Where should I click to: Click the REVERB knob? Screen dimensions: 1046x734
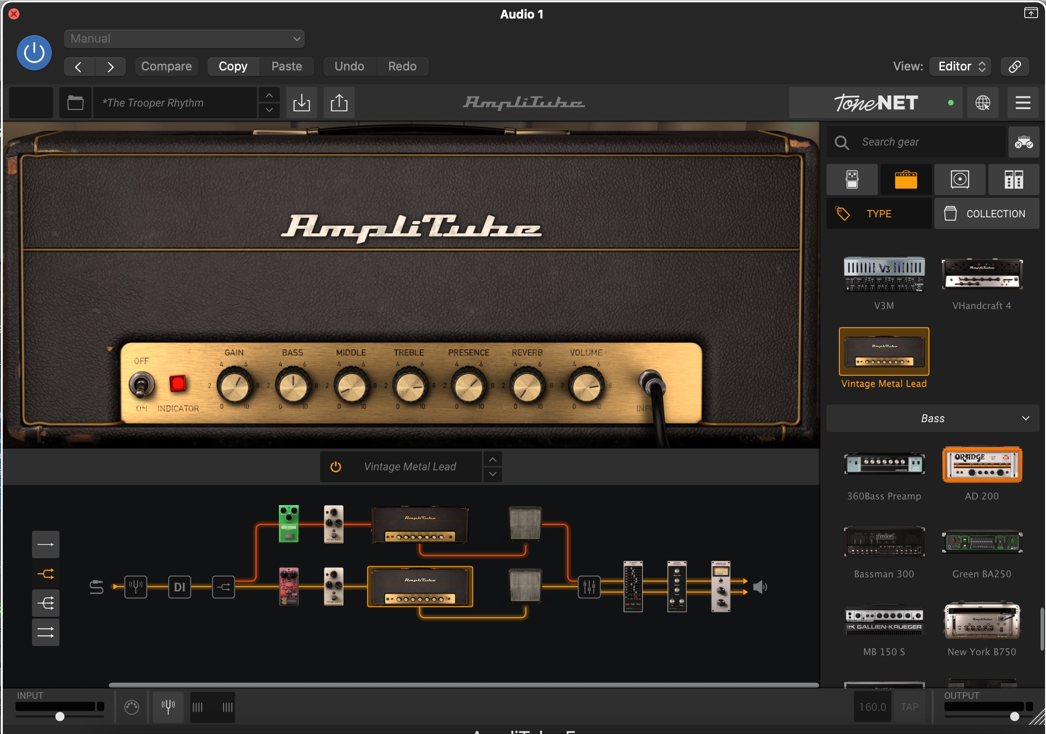[x=527, y=386]
